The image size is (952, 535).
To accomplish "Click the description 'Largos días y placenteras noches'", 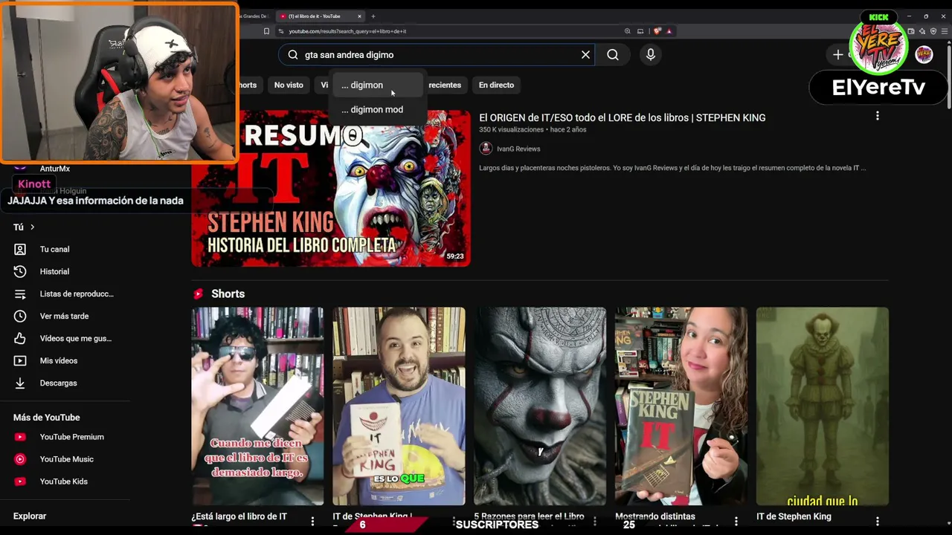I will point(672,168).
